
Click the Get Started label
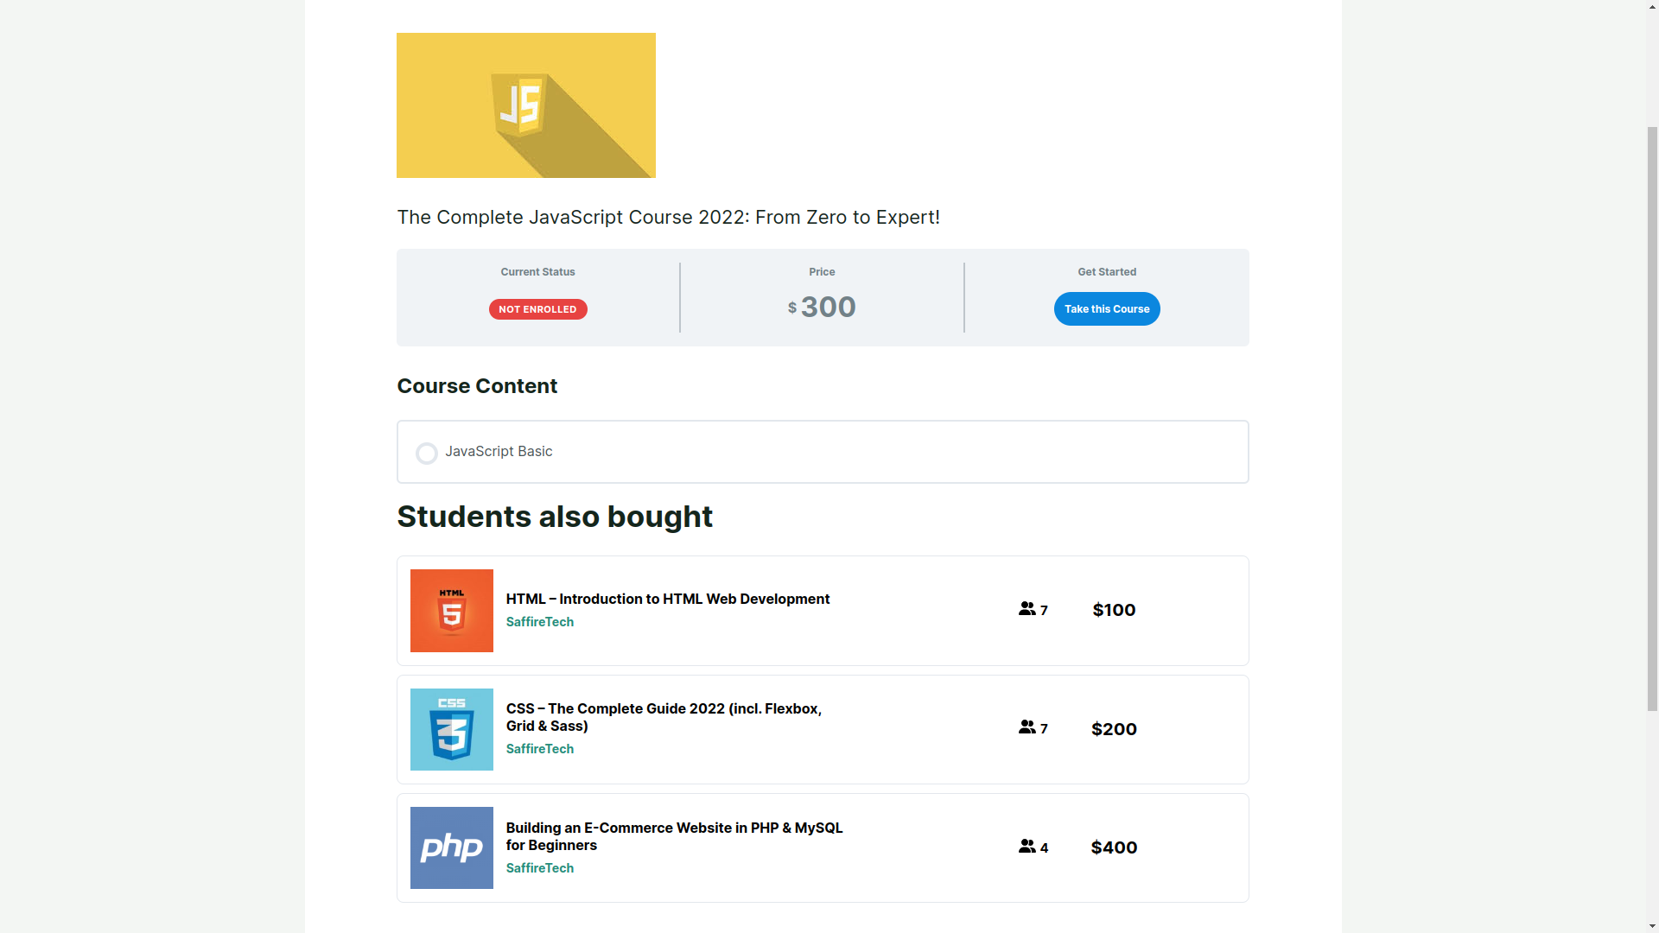[x=1107, y=272]
